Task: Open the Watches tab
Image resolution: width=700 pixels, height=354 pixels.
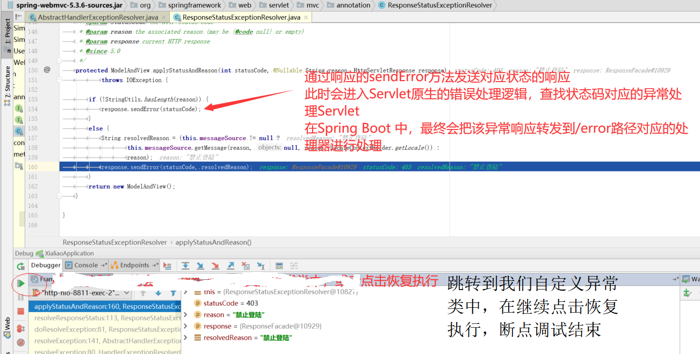Action: coord(691,279)
